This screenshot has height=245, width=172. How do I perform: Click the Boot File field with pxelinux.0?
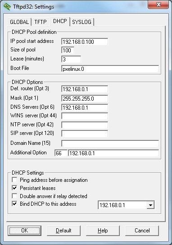110,69
